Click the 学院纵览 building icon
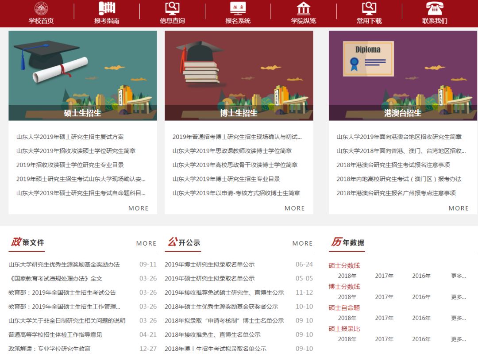Viewport: 478px width, 361px height. [303, 8]
